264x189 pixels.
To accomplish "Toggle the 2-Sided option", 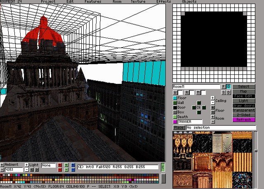I will (243, 115).
